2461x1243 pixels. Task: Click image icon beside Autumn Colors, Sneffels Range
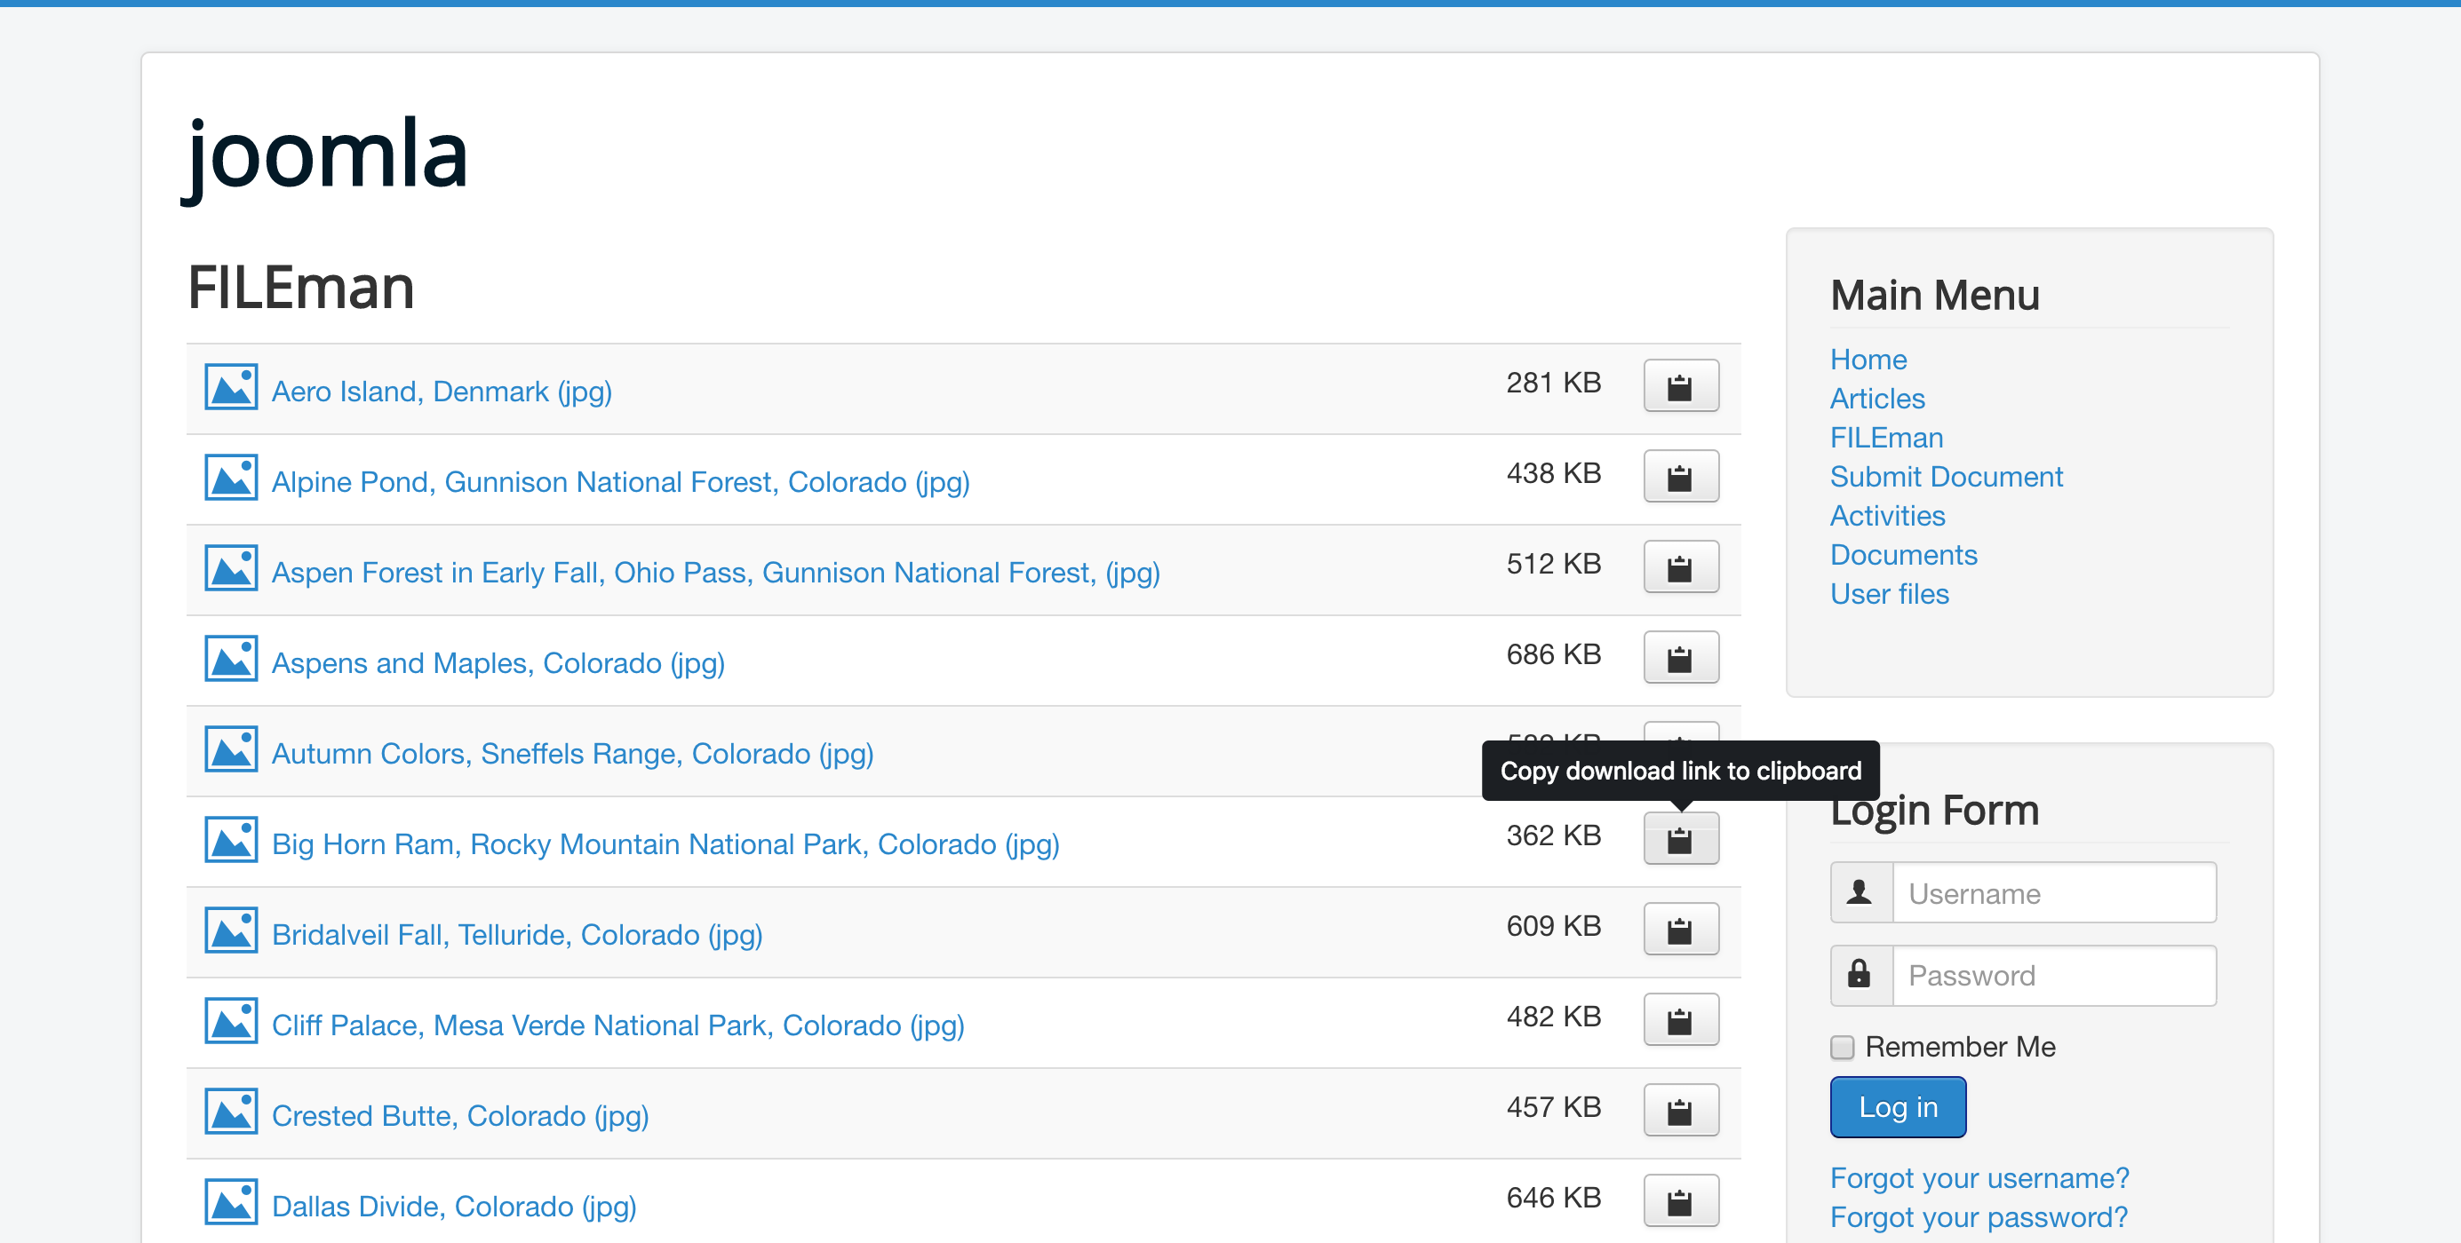click(x=231, y=749)
